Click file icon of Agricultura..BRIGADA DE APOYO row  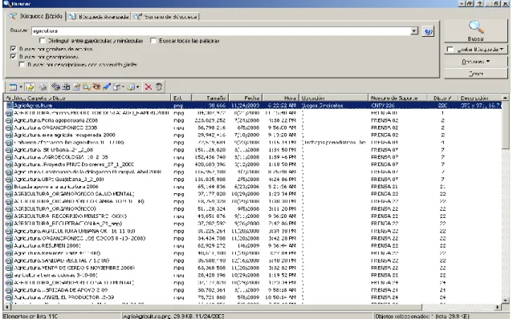pos(9,290)
